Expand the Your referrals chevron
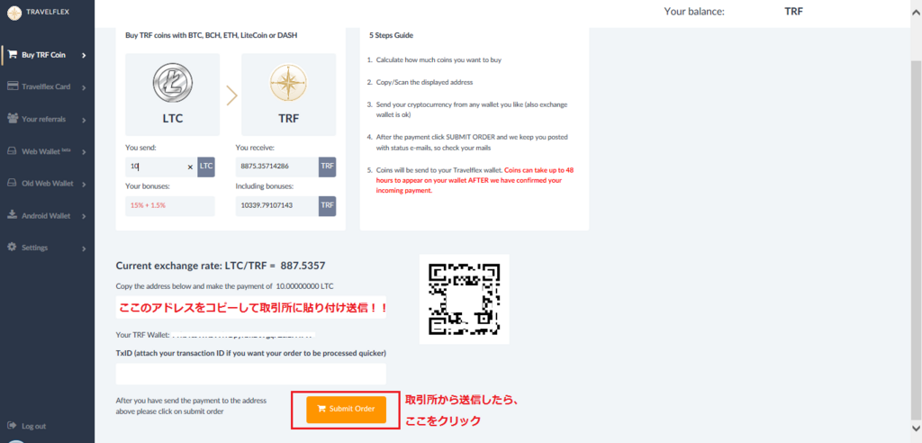This screenshot has height=443, width=922. (x=84, y=120)
